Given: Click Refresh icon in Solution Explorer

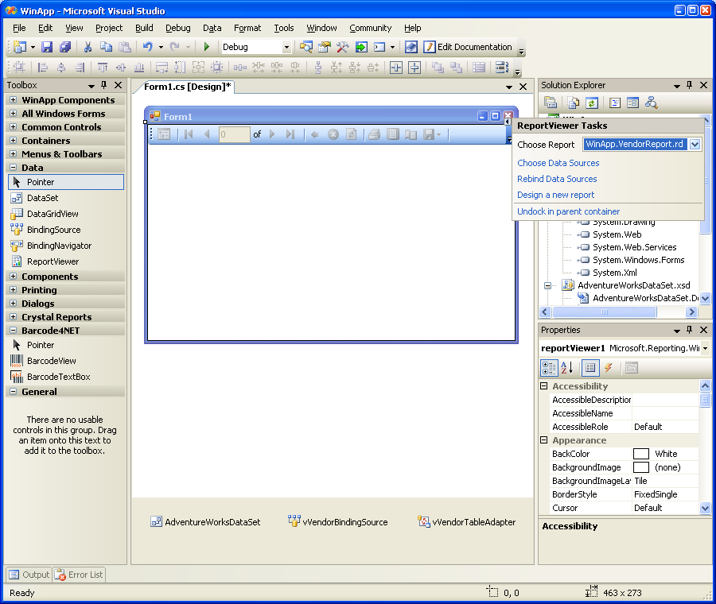Looking at the screenshot, I should [591, 103].
